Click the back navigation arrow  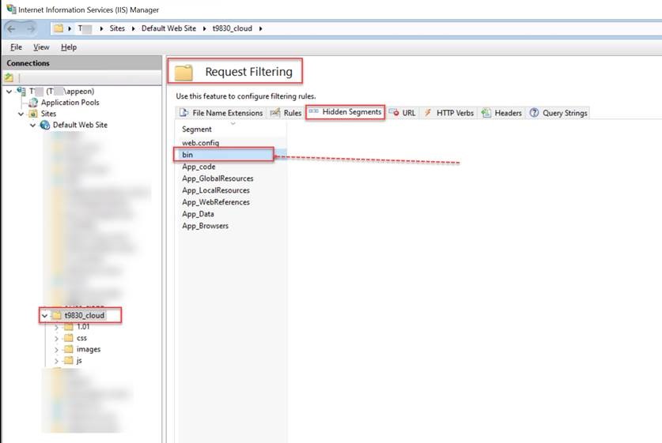point(13,28)
